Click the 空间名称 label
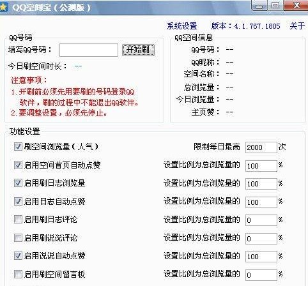308x286 pixels. [x=201, y=74]
